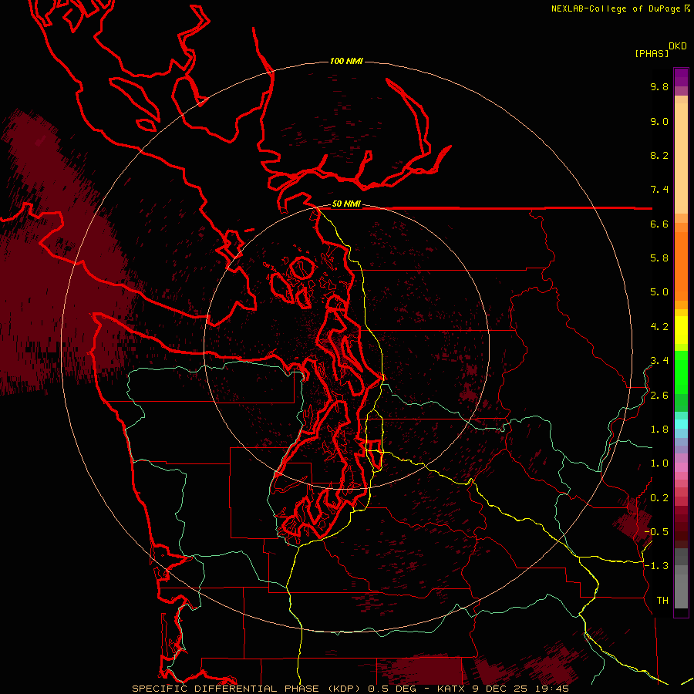Click the 9 DEC 25 19:45 timestamp
Screen dimensions: 694x694
(x=521, y=689)
